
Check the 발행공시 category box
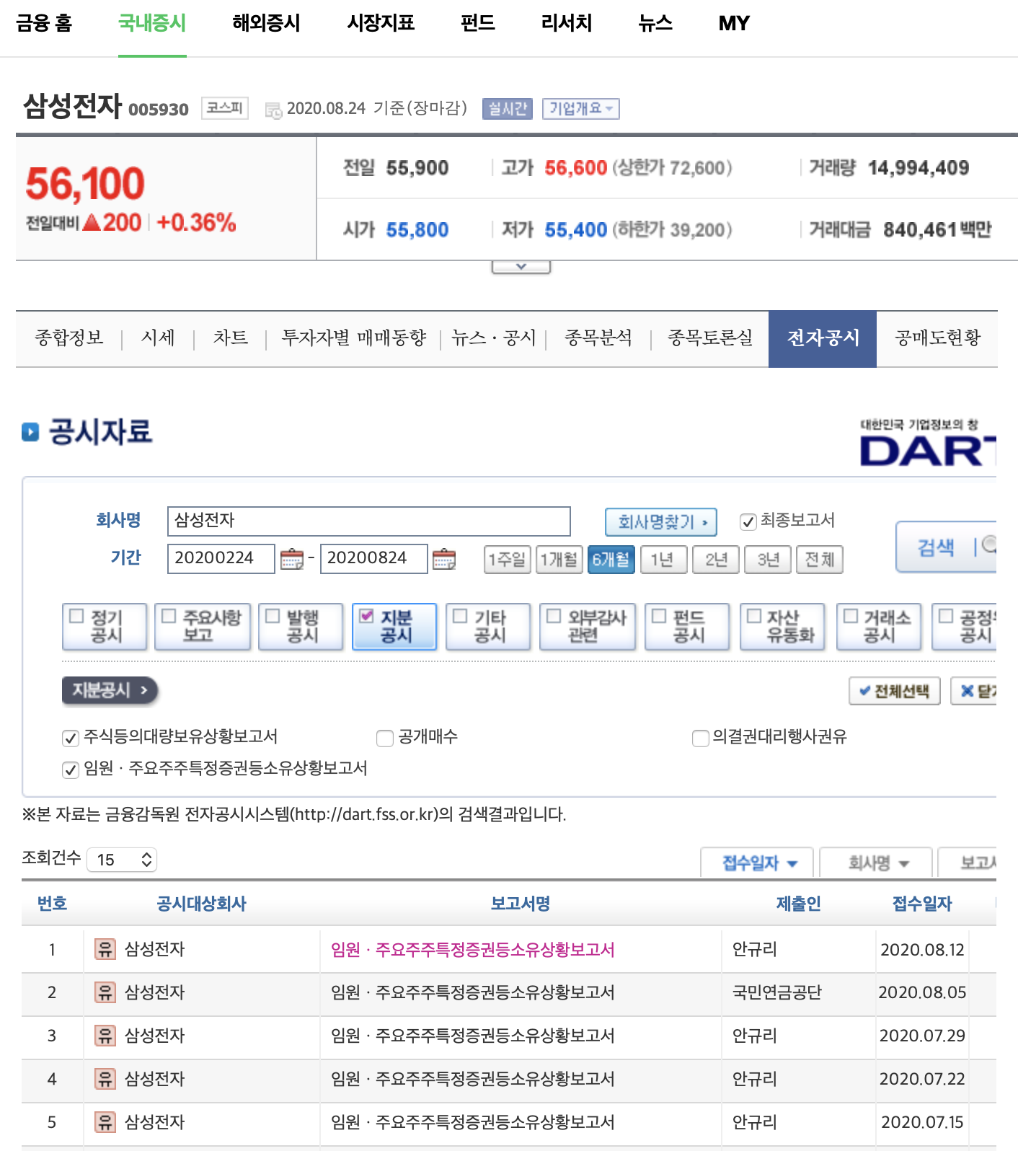tap(273, 616)
